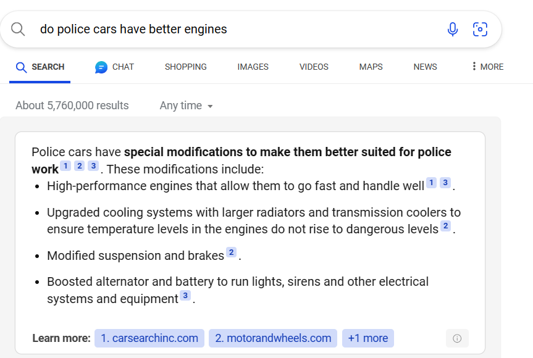Click inside the search query field
This screenshot has height=358, width=533.
click(235, 29)
